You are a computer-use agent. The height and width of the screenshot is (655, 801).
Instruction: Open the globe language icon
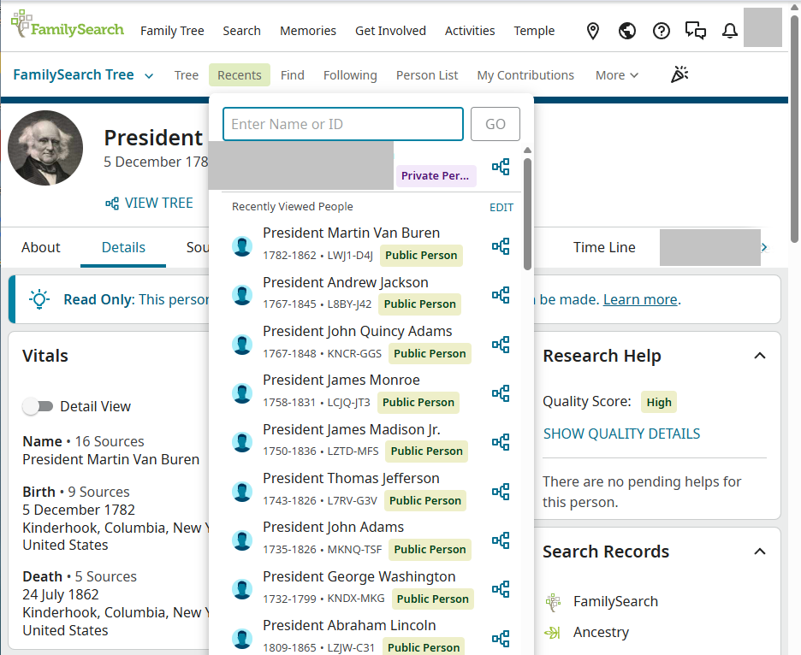click(626, 31)
